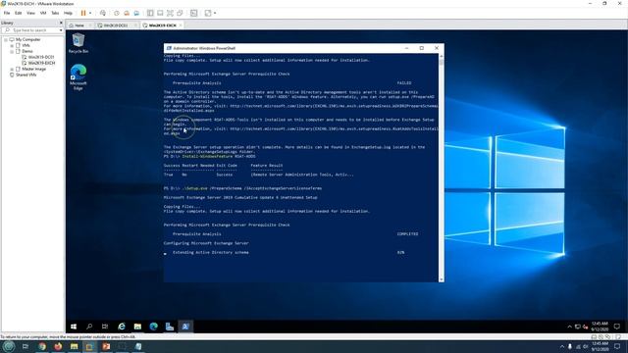The image size is (628, 353).
Task: Enter full screen mode via toolbar icon
Action: pyautogui.click(x=170, y=13)
